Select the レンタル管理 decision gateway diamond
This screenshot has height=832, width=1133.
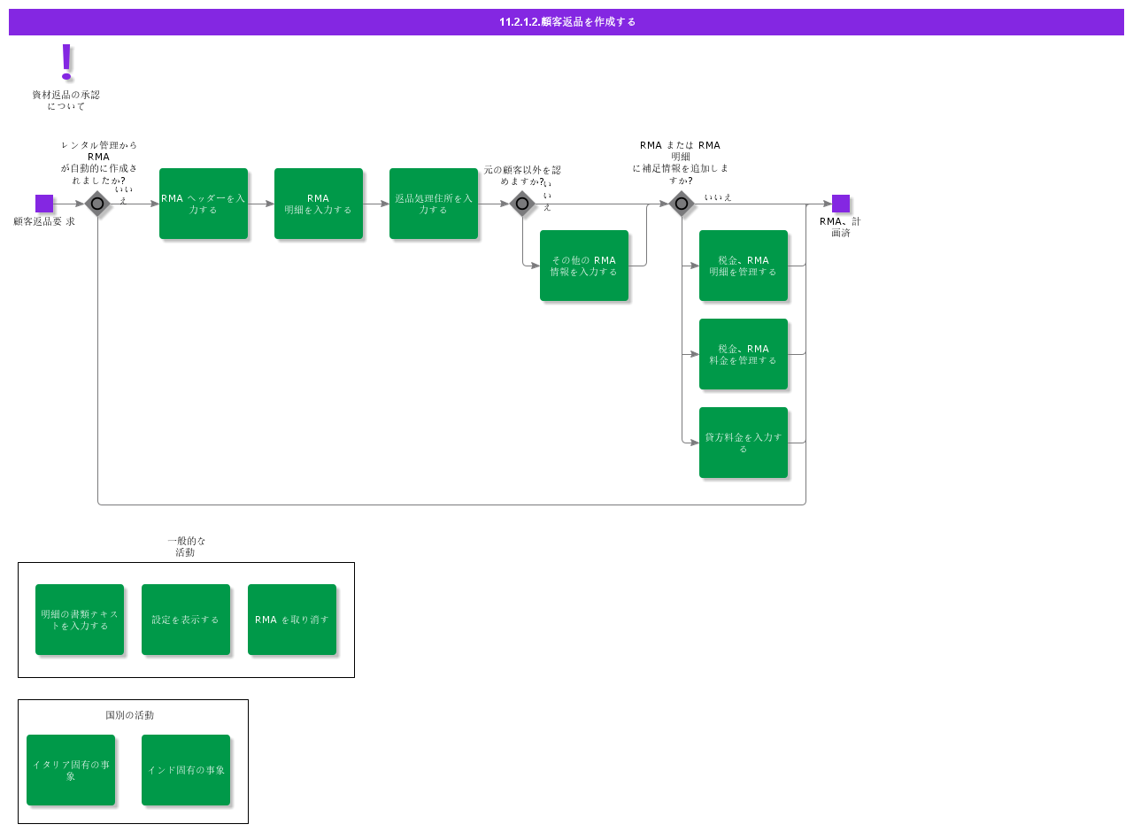(x=97, y=204)
